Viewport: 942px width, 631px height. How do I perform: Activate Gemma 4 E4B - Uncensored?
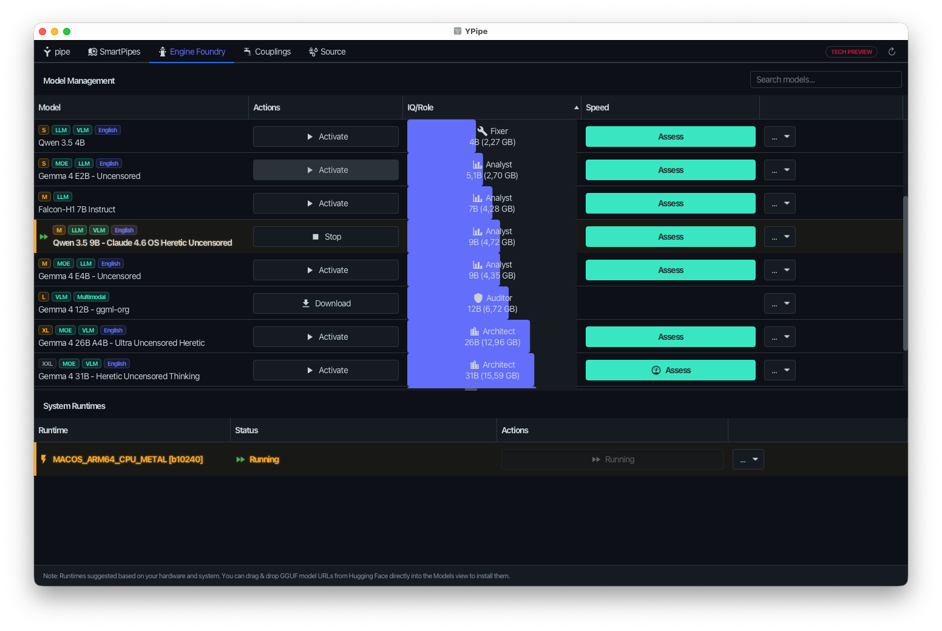coord(326,270)
